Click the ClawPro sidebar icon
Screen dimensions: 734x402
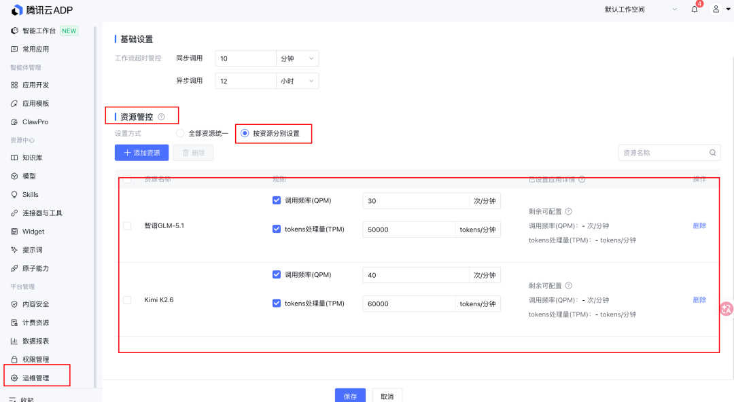(14, 122)
